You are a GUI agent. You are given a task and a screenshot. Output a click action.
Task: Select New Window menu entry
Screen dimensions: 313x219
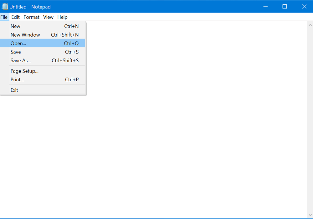pyautogui.click(x=43, y=35)
